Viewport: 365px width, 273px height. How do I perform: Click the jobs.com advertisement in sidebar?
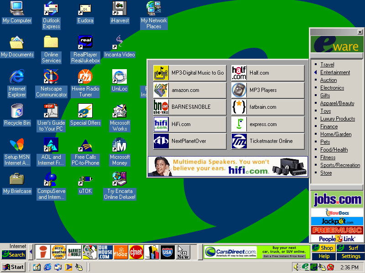click(x=337, y=199)
